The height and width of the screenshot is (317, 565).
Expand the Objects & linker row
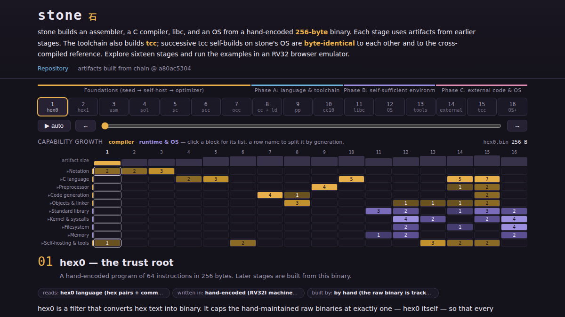tap(69, 203)
